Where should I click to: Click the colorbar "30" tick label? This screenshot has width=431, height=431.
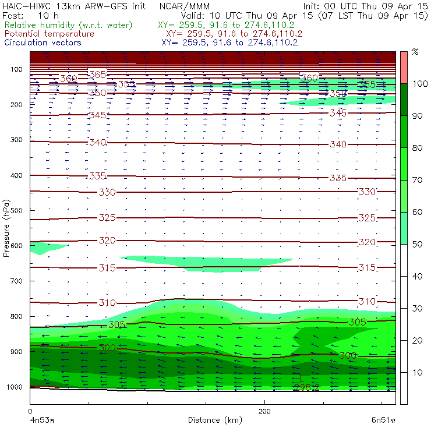pos(417,309)
